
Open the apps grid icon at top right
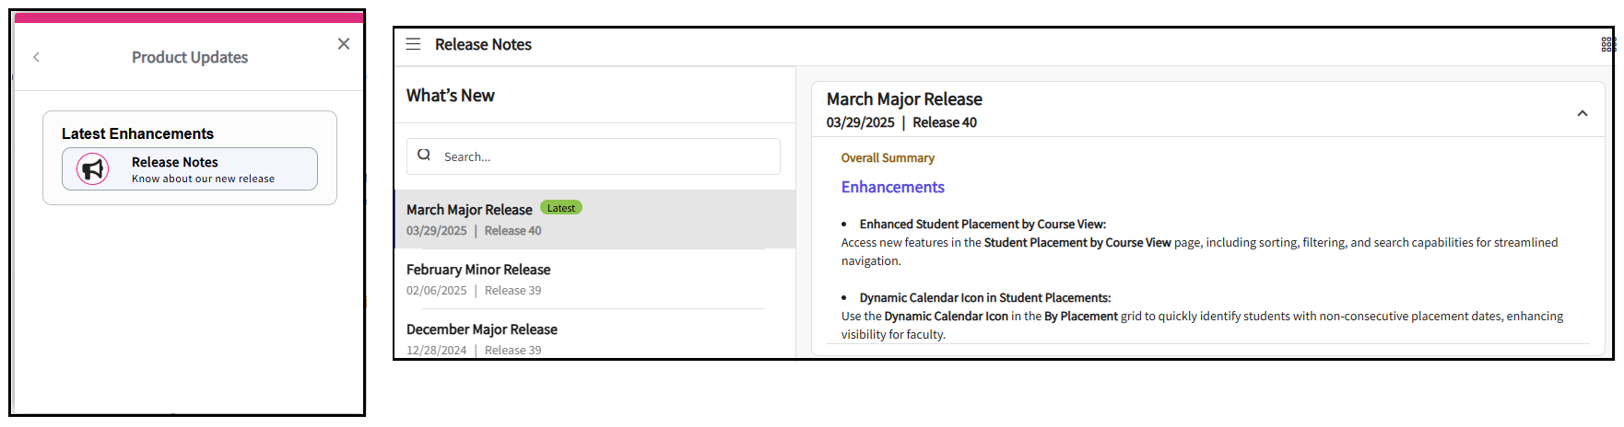[1607, 44]
